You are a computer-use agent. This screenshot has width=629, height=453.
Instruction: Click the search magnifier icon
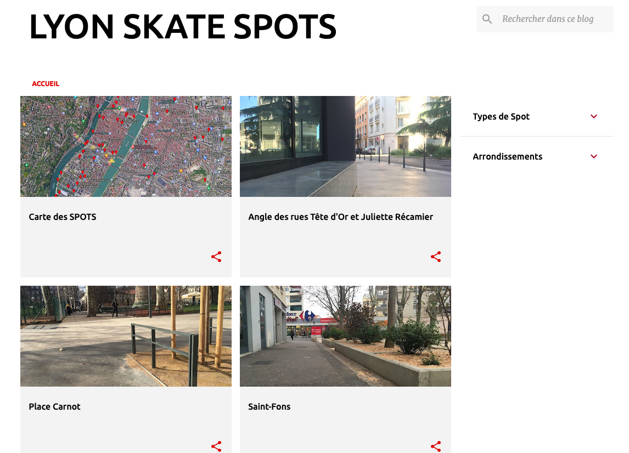coord(487,19)
